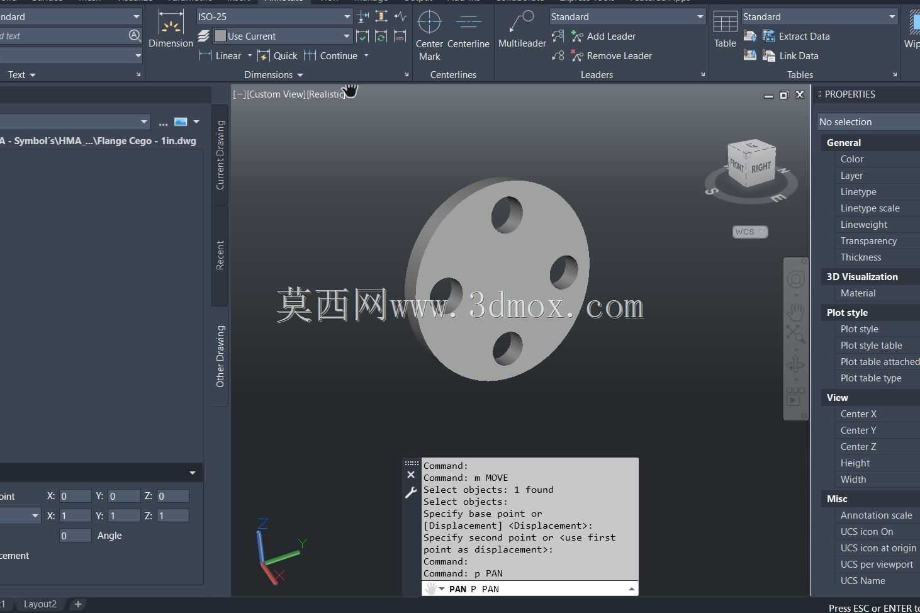920x613 pixels.
Task: Open Dimensions panel dialog launcher arrow
Action: click(407, 74)
